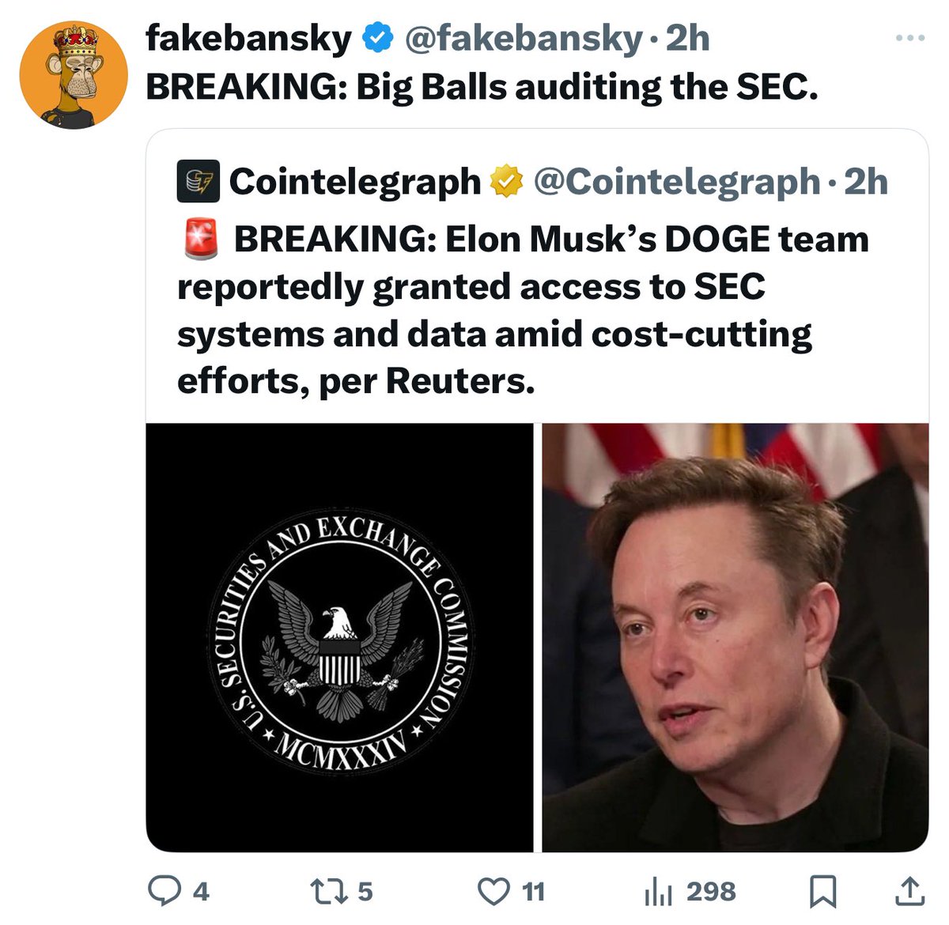Open quoted tweet text about DOGE team
This screenshot has width=949, height=925.
click(x=523, y=310)
